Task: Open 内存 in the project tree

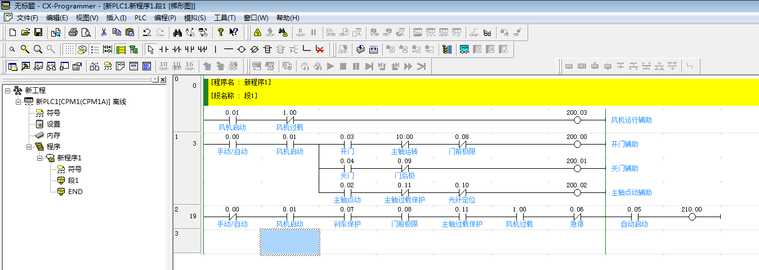Action: (53, 136)
